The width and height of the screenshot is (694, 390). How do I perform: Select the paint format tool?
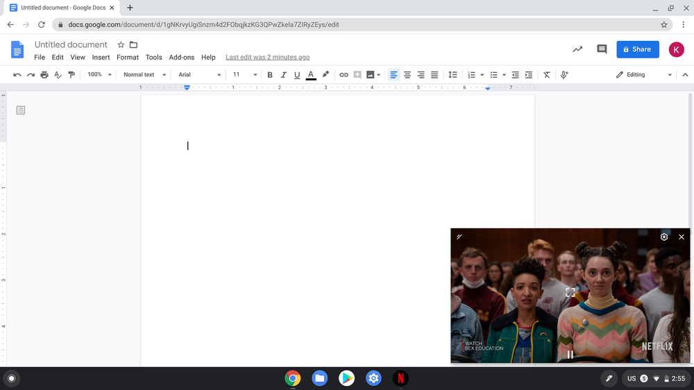71,75
